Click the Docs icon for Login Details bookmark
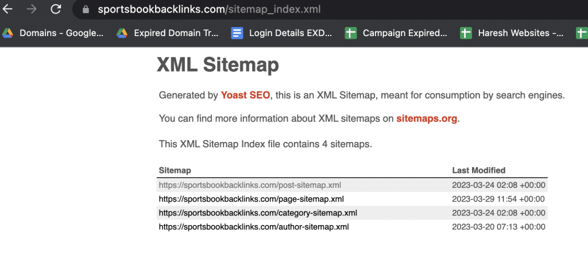This screenshot has height=272, width=588. pos(237,33)
